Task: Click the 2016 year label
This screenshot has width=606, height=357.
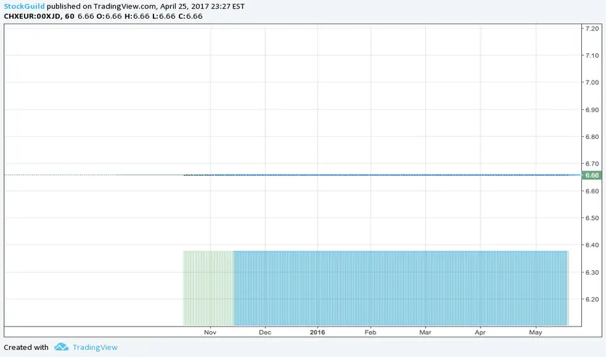Action: coord(317,332)
